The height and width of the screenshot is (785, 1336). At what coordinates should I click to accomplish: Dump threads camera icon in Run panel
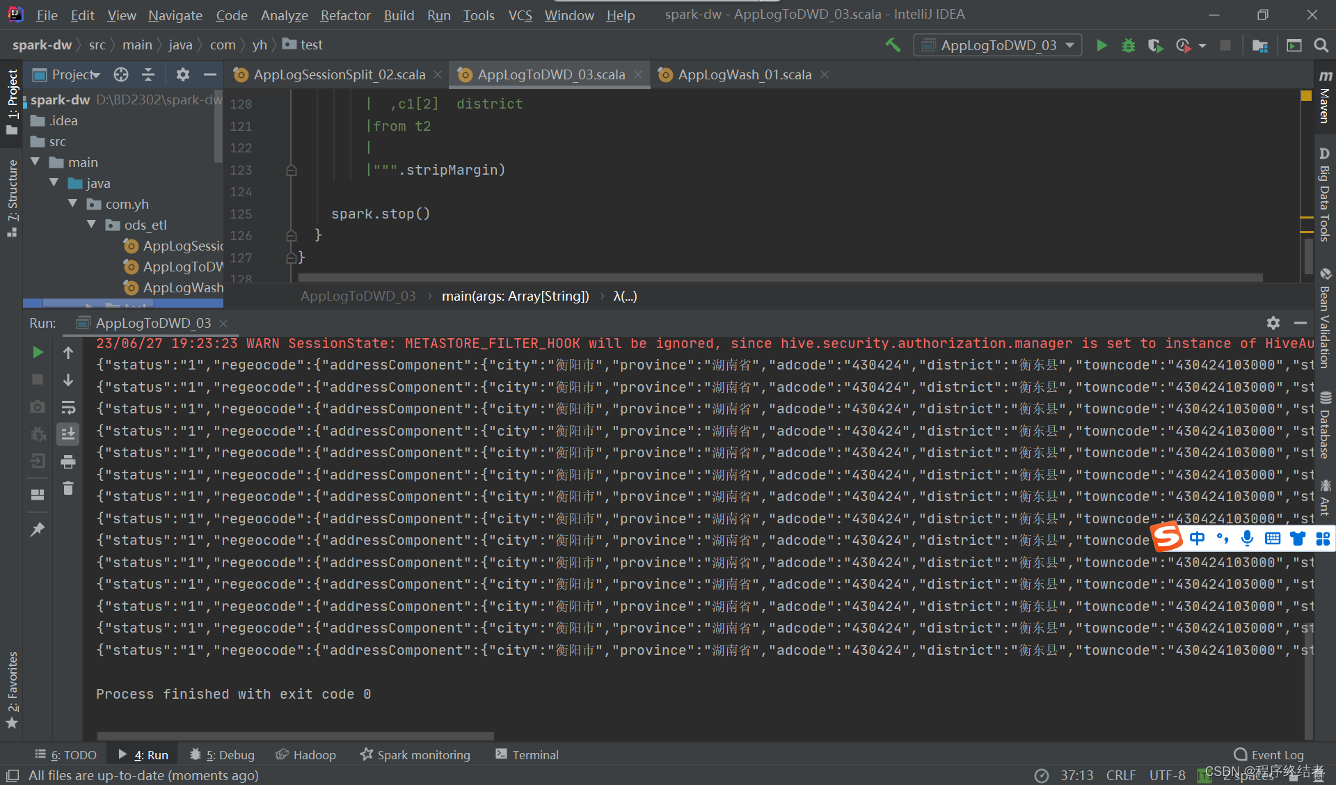tap(38, 407)
